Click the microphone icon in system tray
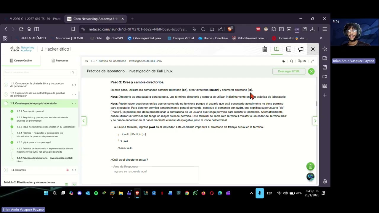 coord(260,193)
